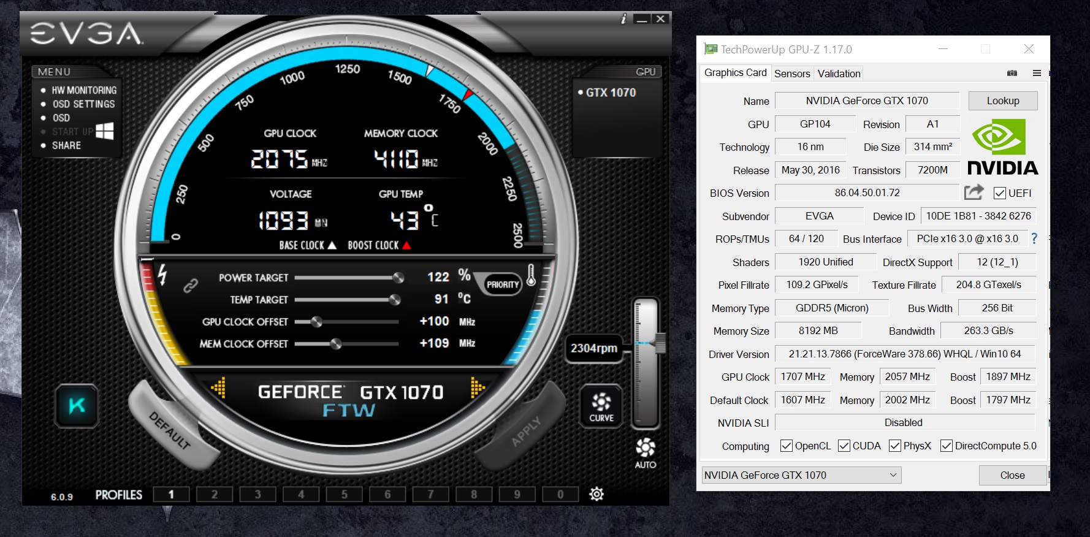Click the BIOS export share icon
Image resolution: width=1090 pixels, height=537 pixels.
(974, 192)
